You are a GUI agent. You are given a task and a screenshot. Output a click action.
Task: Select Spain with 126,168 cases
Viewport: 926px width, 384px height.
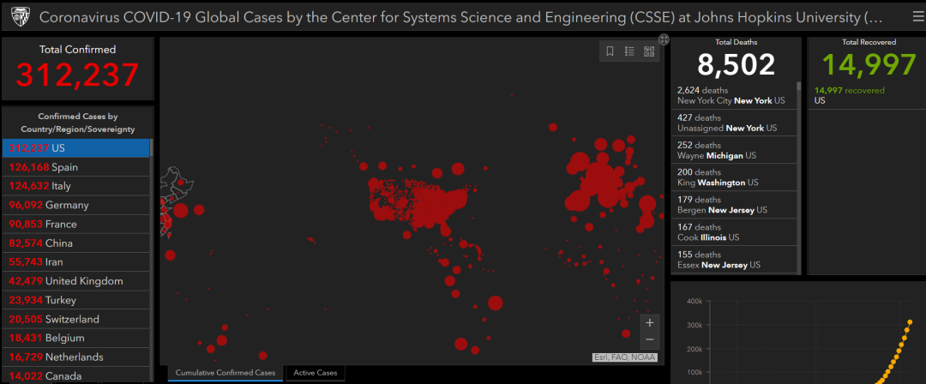(76, 167)
